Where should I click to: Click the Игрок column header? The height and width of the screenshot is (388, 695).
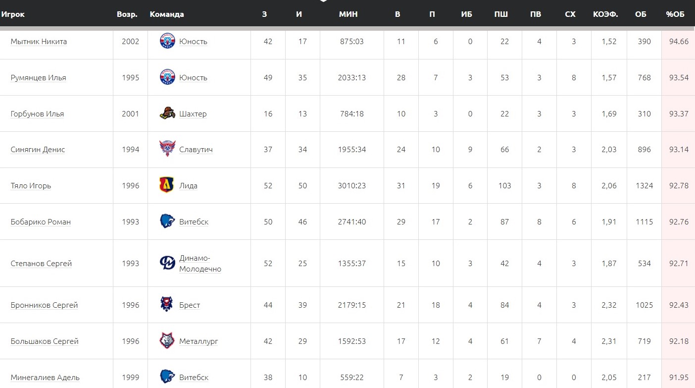click(x=13, y=14)
